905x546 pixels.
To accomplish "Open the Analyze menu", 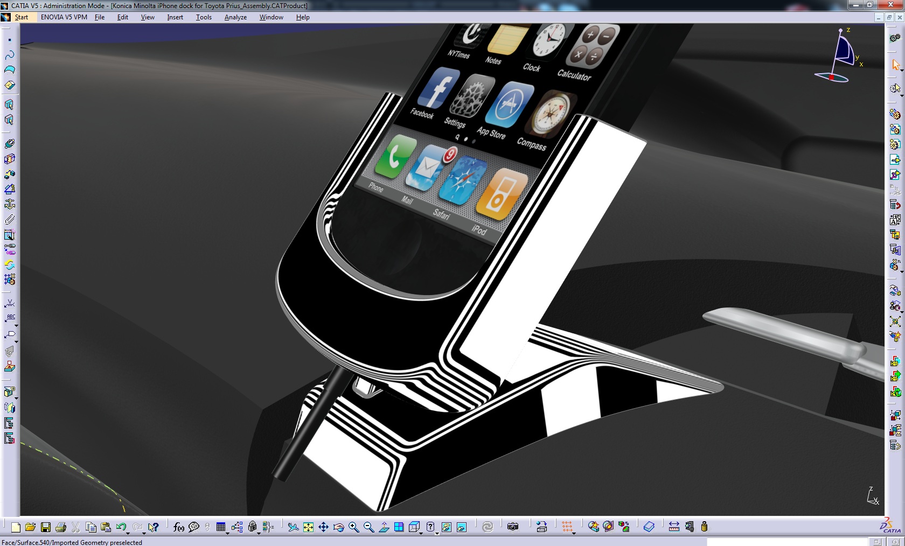I will pyautogui.click(x=235, y=17).
